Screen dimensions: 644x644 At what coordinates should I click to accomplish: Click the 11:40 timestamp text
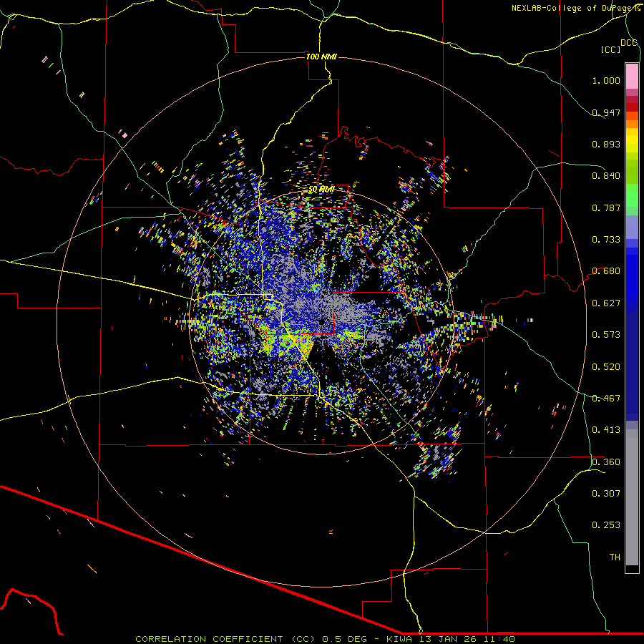(499, 639)
